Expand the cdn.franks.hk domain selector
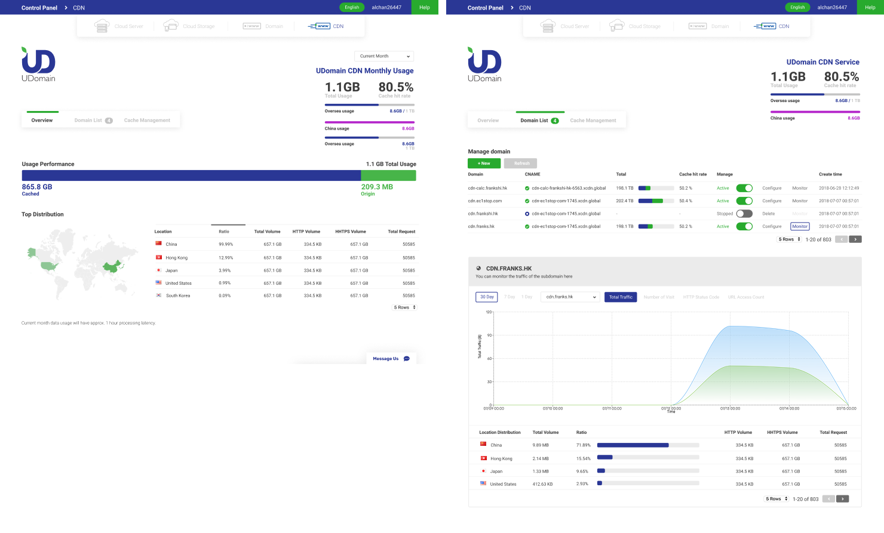Viewport: 884px width, 533px height. point(570,297)
